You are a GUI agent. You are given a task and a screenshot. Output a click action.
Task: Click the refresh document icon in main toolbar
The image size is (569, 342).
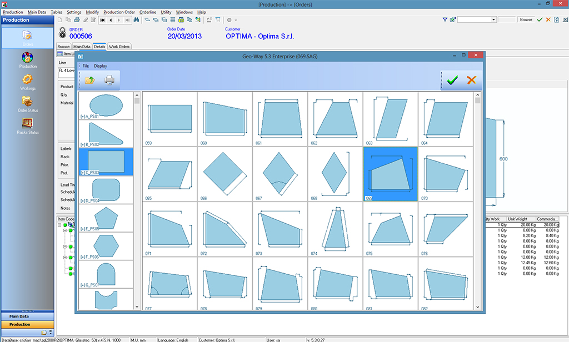(x=557, y=19)
